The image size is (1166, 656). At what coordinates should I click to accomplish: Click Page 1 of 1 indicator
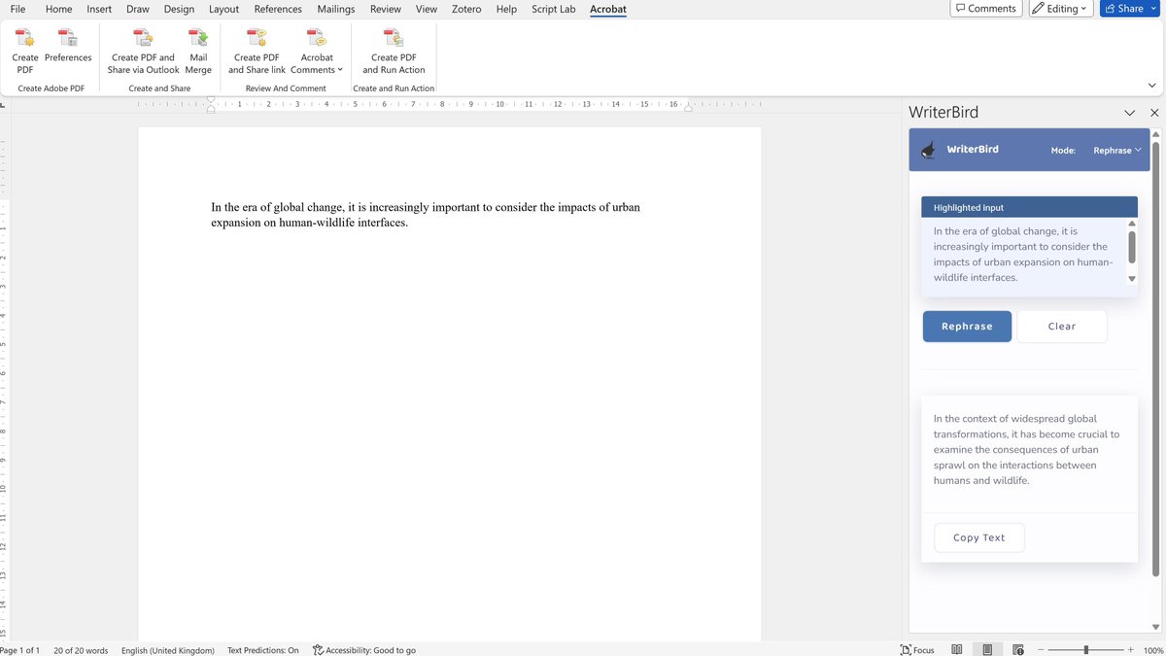click(20, 650)
